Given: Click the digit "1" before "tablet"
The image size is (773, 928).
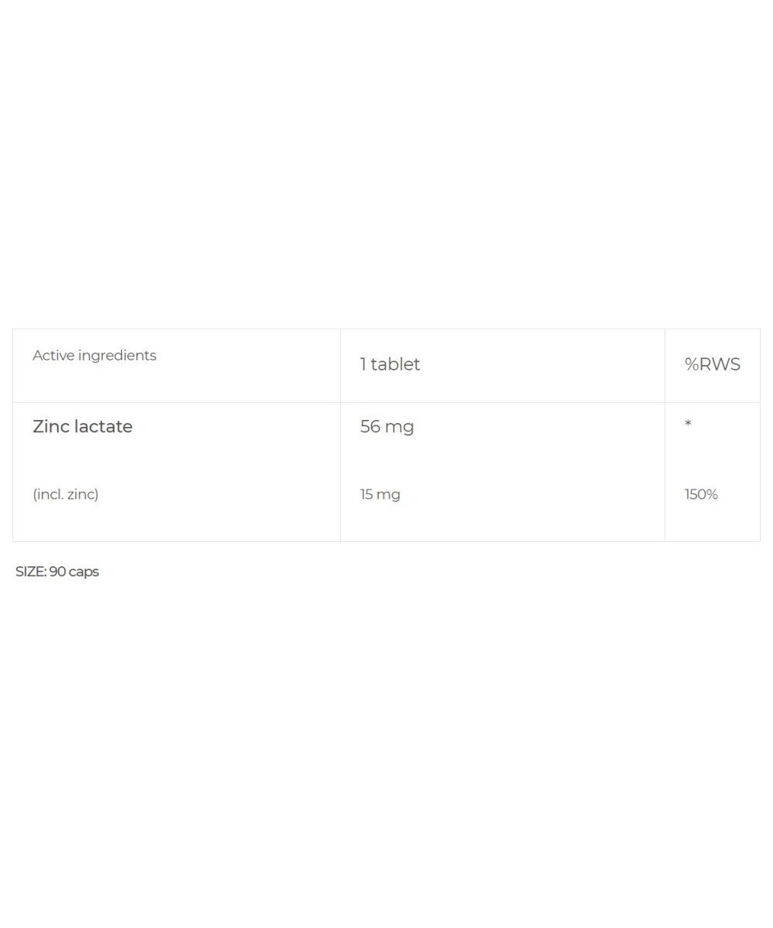Looking at the screenshot, I should point(363,364).
